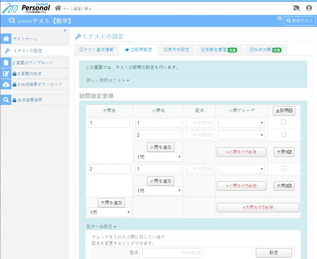Tick the checkbox for question 2 sub-question 1
This screenshot has height=259, width=317.
point(283,168)
